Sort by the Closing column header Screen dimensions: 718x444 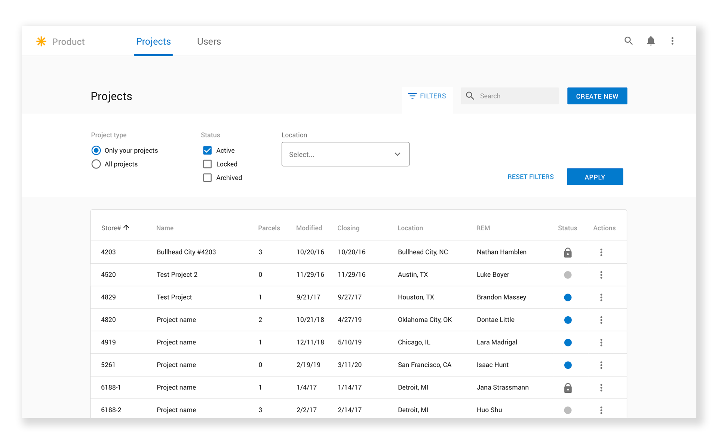coord(348,228)
